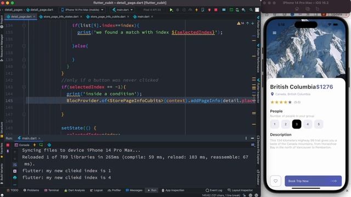Click the Project side tool window label
Viewport: 351px width, 197px height.
click(2, 22)
